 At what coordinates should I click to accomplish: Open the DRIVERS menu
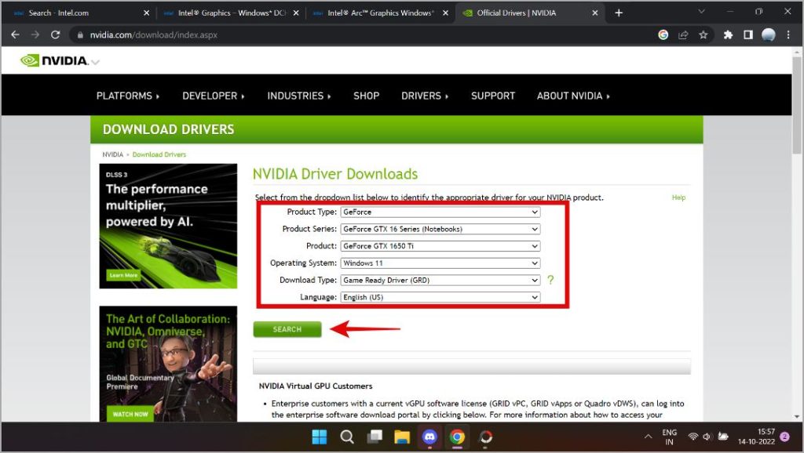[x=425, y=96]
